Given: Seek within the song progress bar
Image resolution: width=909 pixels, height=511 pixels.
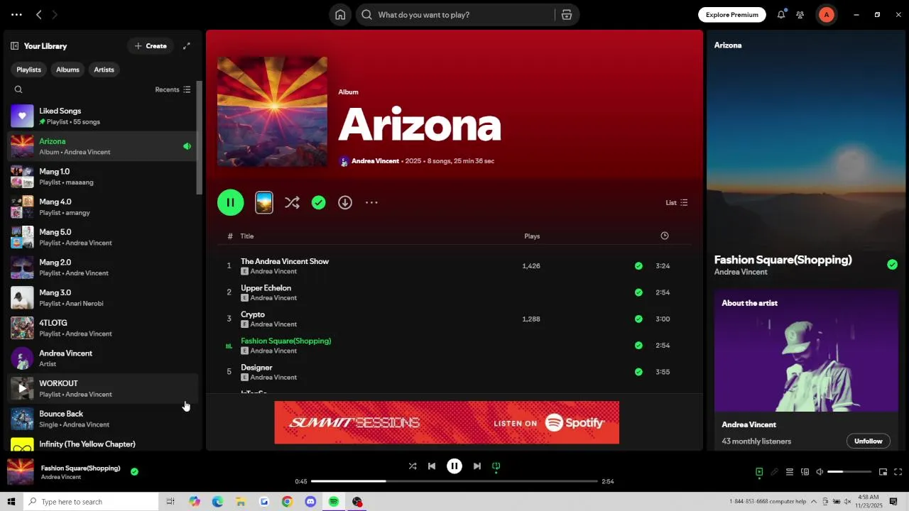Looking at the screenshot, I should pos(454,481).
